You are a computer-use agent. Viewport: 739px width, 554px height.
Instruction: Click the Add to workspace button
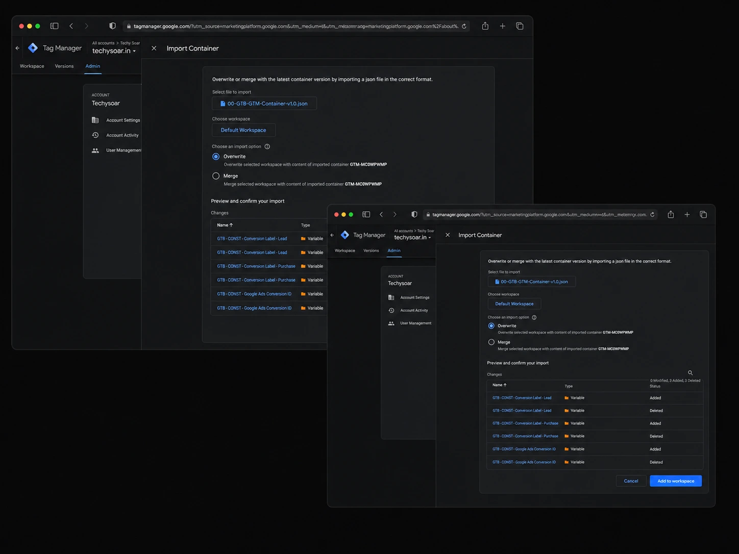click(x=676, y=481)
